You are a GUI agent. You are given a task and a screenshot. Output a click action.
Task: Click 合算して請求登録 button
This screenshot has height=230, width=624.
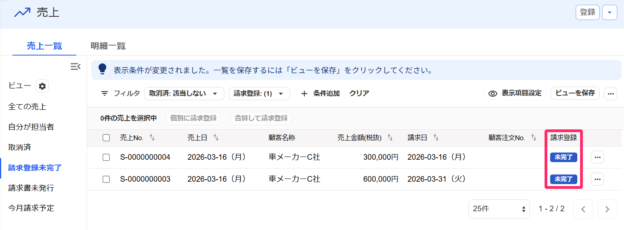261,118
